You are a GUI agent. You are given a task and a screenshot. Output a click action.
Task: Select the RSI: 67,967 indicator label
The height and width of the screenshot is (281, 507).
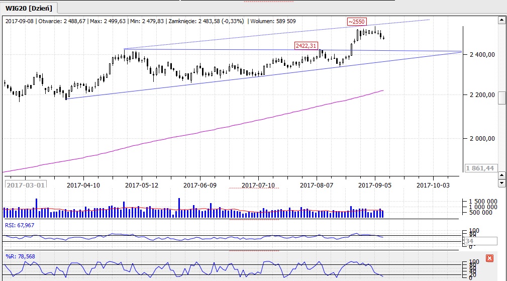pos(20,225)
